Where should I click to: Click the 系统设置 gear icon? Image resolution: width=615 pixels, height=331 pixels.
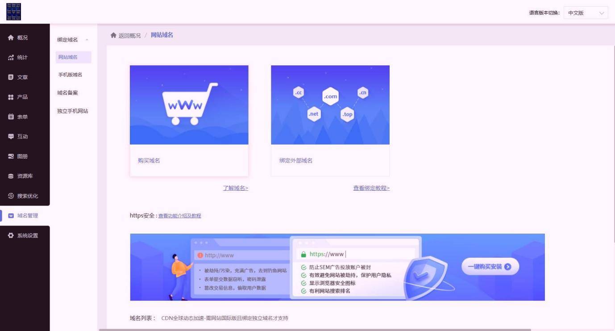tap(11, 235)
